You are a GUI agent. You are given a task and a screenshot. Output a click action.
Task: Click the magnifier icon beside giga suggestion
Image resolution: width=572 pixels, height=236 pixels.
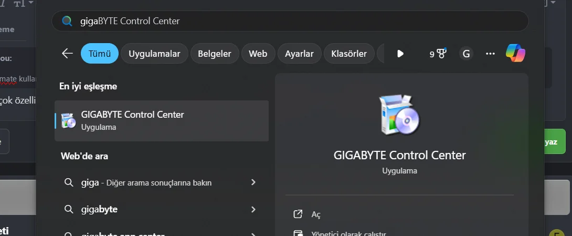[69, 182]
